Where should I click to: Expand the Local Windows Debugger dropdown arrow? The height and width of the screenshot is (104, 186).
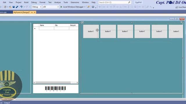85,7
